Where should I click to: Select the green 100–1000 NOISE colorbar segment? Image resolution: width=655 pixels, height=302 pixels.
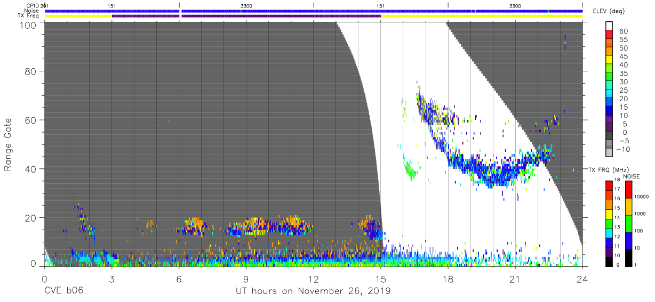[x=629, y=223]
